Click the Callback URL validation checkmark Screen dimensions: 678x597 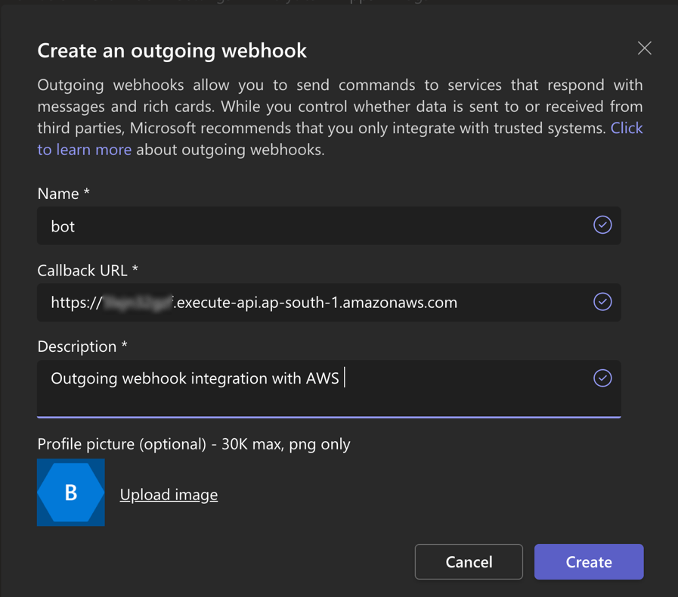[x=602, y=302]
